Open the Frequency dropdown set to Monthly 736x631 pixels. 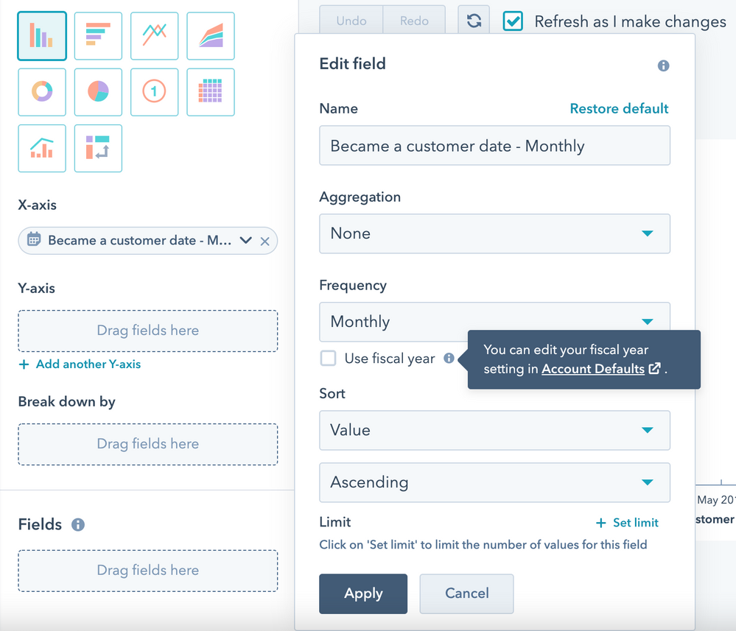point(495,322)
